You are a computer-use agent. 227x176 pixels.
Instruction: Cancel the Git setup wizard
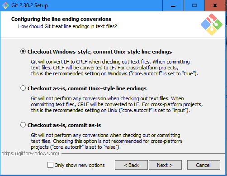pos(203,165)
